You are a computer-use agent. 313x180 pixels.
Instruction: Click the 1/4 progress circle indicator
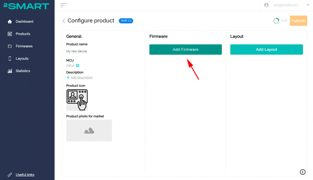click(276, 21)
